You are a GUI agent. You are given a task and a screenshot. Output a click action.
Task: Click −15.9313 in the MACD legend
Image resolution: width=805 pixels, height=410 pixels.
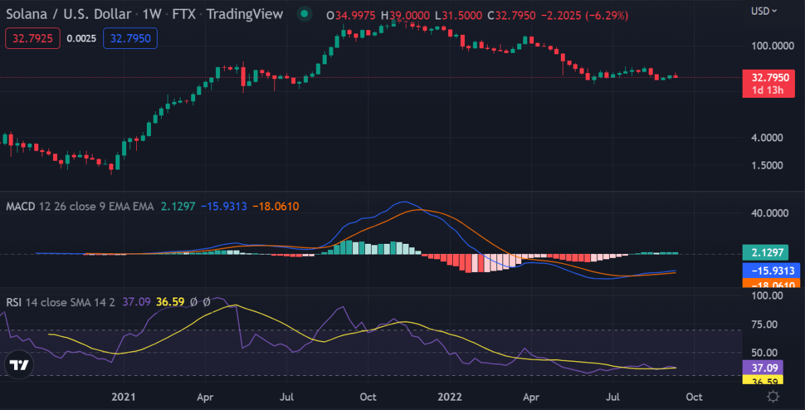223,206
